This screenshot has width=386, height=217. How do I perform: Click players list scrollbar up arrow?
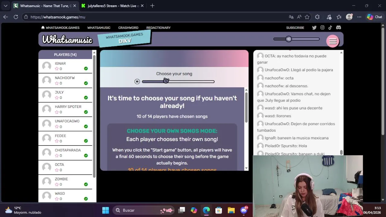coord(94,52)
